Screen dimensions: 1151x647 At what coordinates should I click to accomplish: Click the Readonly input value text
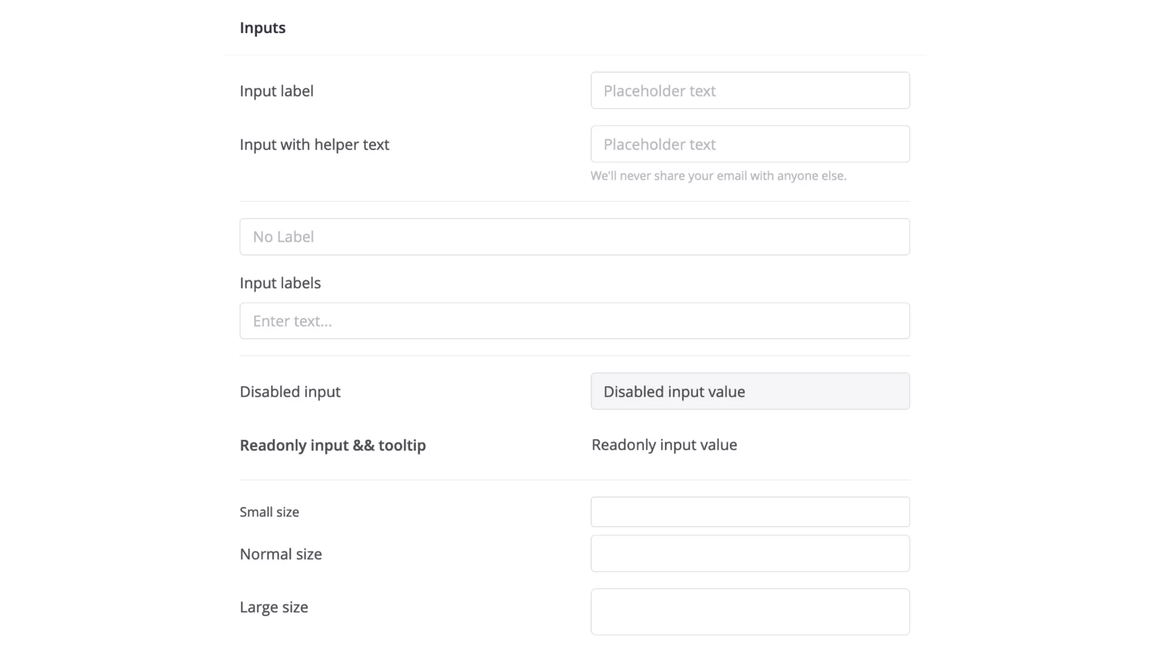point(664,445)
